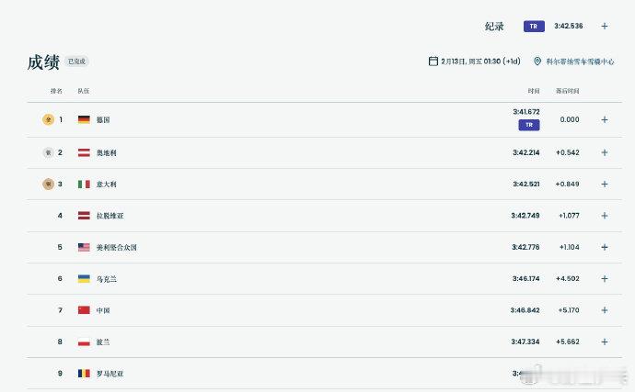
Task: Expand Germany's result details
Action: pos(605,119)
